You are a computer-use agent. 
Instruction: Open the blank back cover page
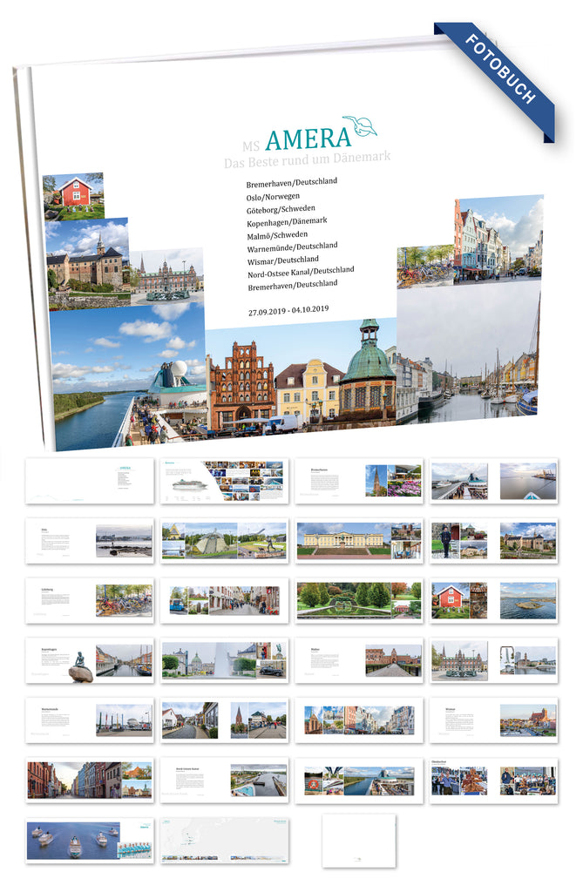coord(359,840)
